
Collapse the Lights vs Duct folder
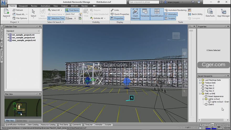point(203,99)
